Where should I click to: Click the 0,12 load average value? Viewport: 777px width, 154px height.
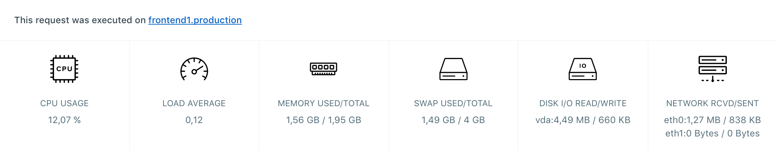coord(194,120)
